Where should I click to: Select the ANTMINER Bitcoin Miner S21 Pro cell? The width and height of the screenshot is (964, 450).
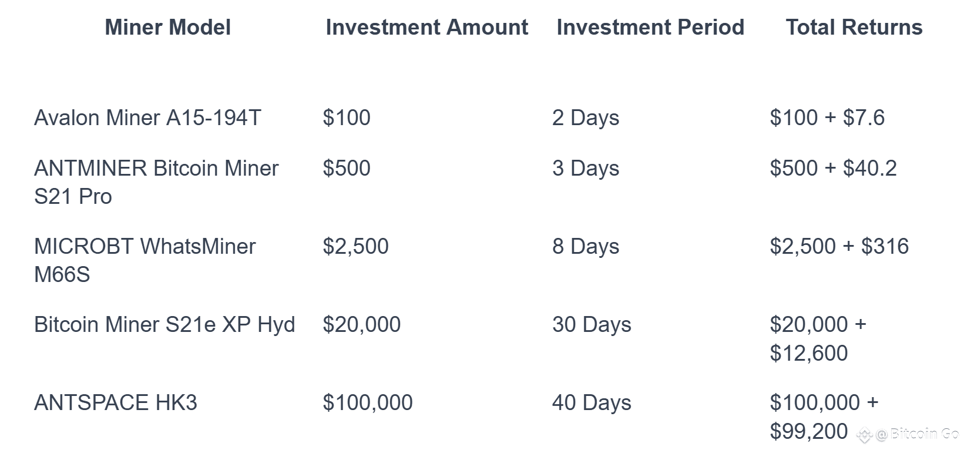(x=156, y=182)
